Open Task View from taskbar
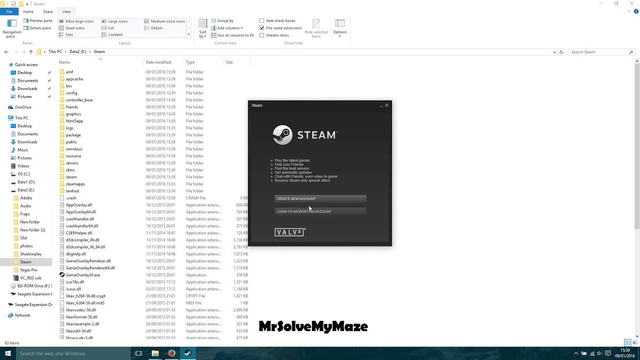 (x=139, y=353)
